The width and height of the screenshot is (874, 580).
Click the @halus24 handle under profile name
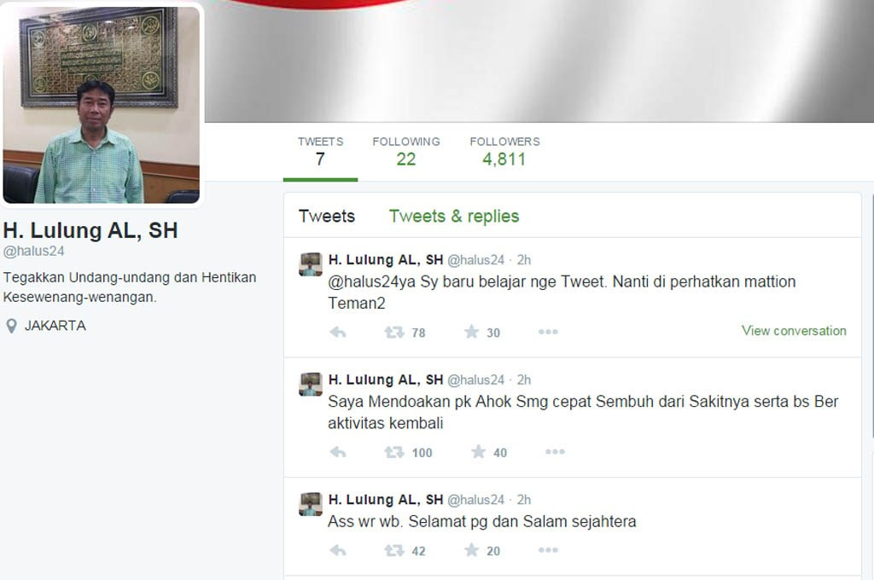33,252
